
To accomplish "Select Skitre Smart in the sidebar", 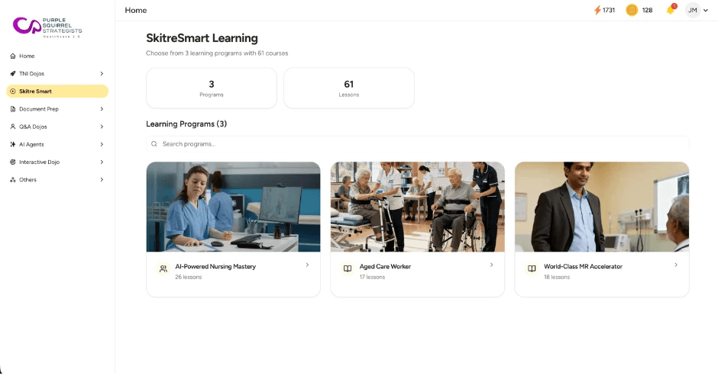I will click(x=57, y=92).
